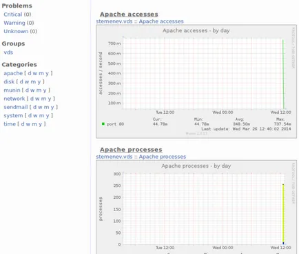The width and height of the screenshot is (299, 254).
Task: Show system graphs by week (w)
Action: (x=35, y=116)
